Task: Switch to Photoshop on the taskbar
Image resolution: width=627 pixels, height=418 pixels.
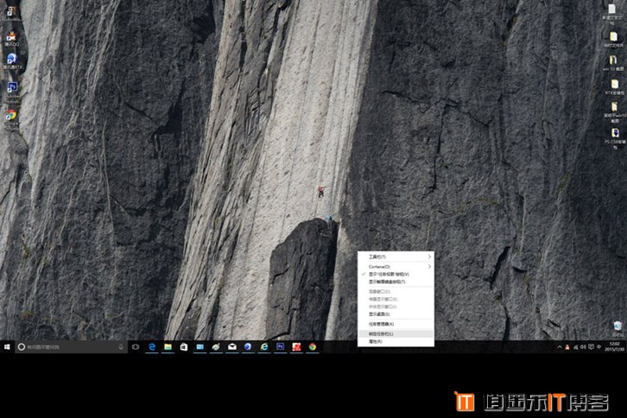Action: (281, 347)
